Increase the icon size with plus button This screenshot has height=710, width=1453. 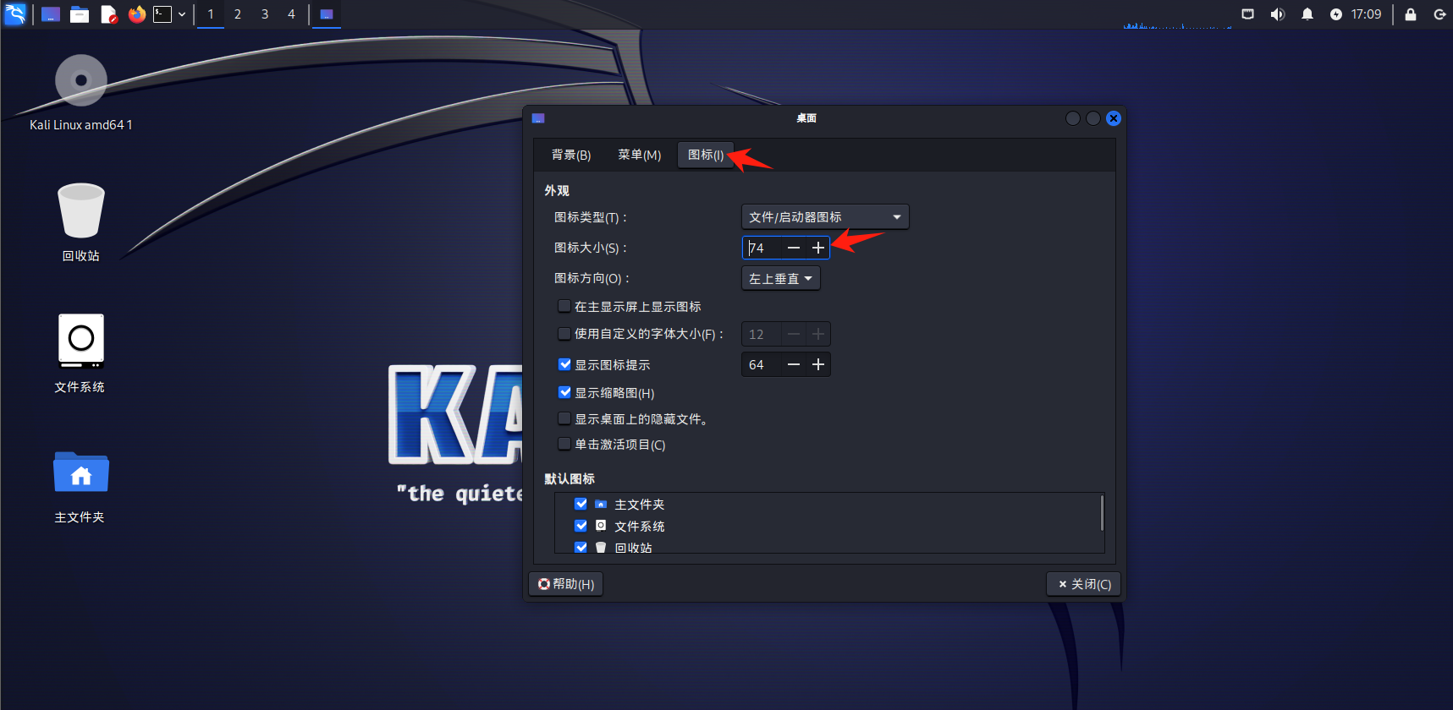tap(818, 248)
